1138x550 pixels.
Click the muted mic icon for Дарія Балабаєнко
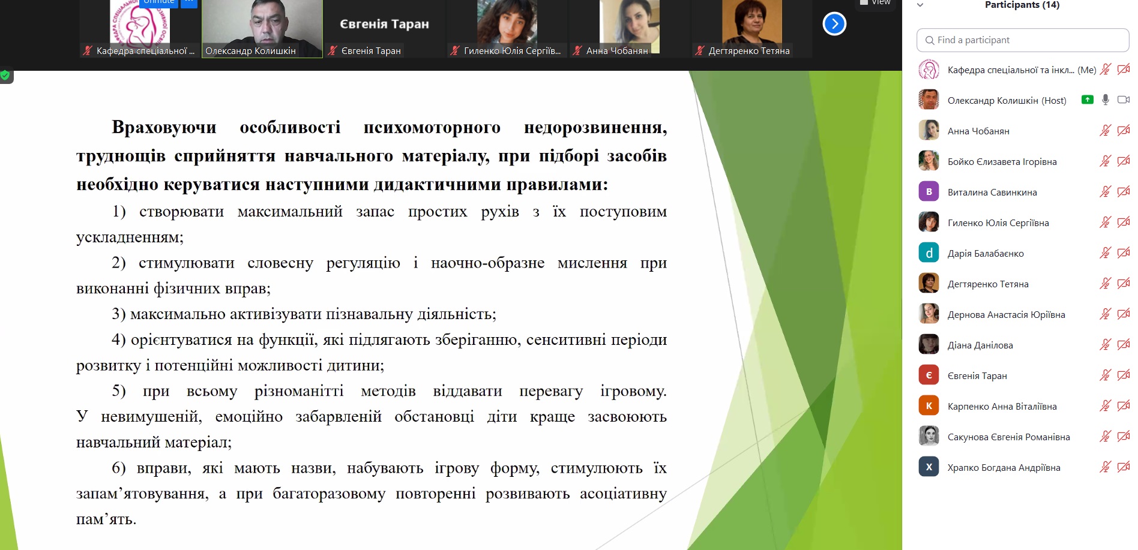coord(1105,253)
